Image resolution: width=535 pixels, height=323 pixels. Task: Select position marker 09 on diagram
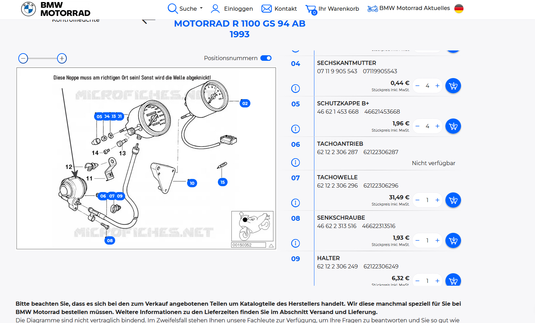pyautogui.click(x=120, y=196)
